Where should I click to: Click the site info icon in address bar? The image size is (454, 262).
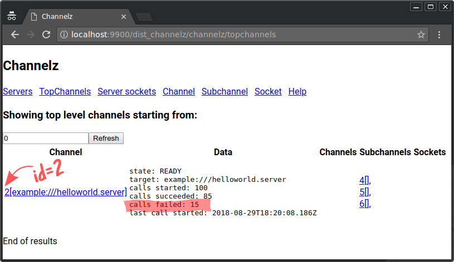pyautogui.click(x=64, y=34)
